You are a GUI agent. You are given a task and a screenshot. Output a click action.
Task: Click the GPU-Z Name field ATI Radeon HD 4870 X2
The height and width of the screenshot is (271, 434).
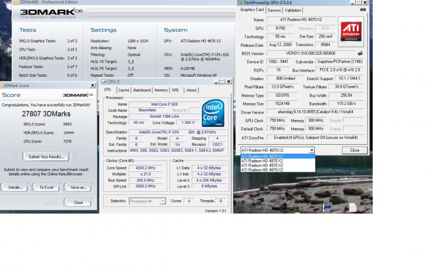pyautogui.click(x=301, y=20)
